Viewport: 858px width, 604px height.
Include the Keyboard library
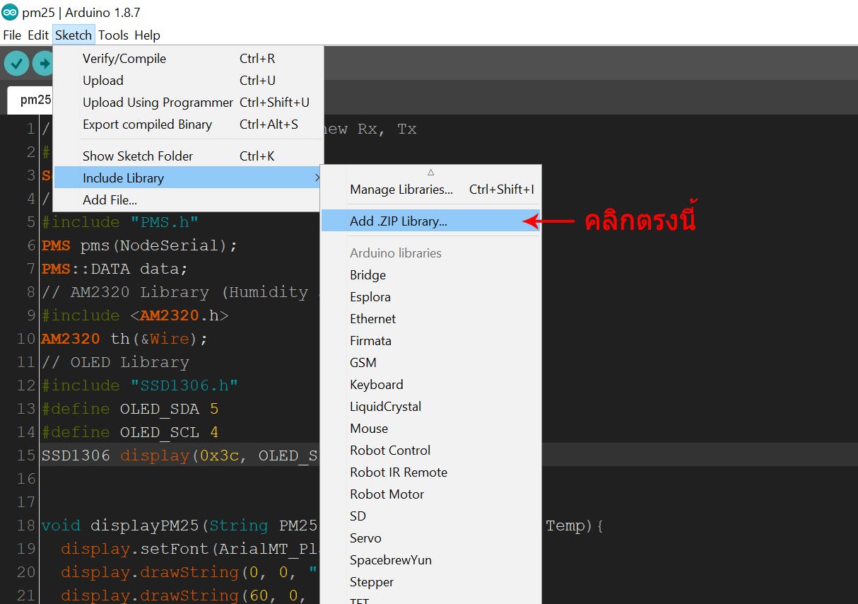(x=431, y=385)
